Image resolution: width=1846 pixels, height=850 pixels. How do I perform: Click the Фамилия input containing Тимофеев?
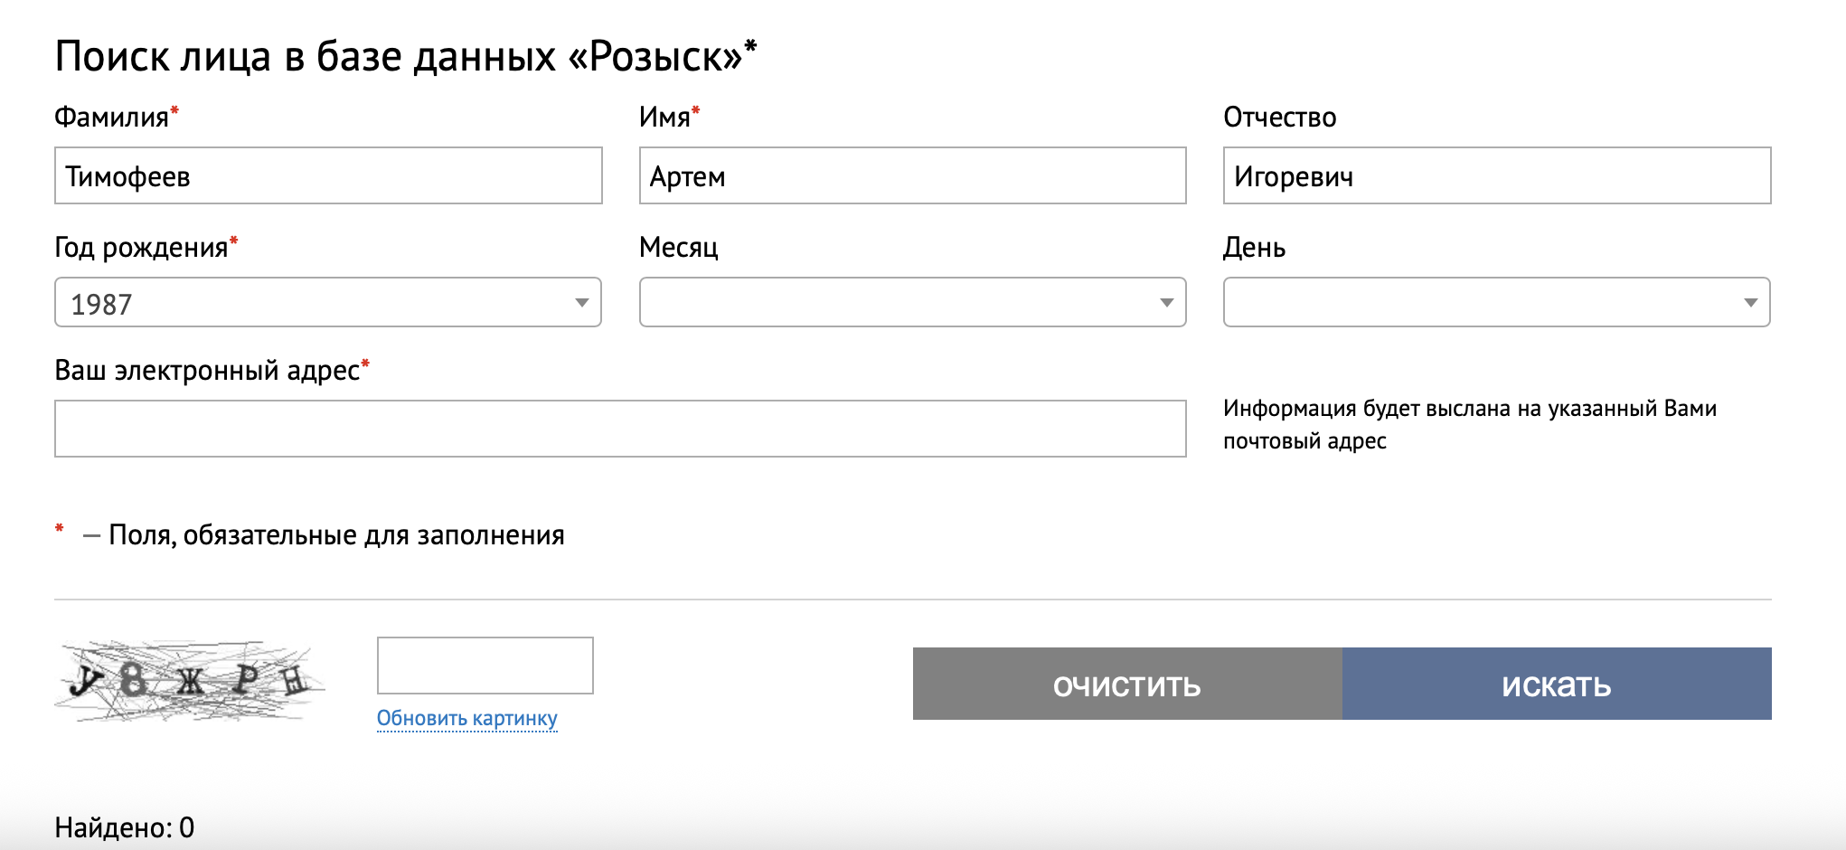click(328, 175)
